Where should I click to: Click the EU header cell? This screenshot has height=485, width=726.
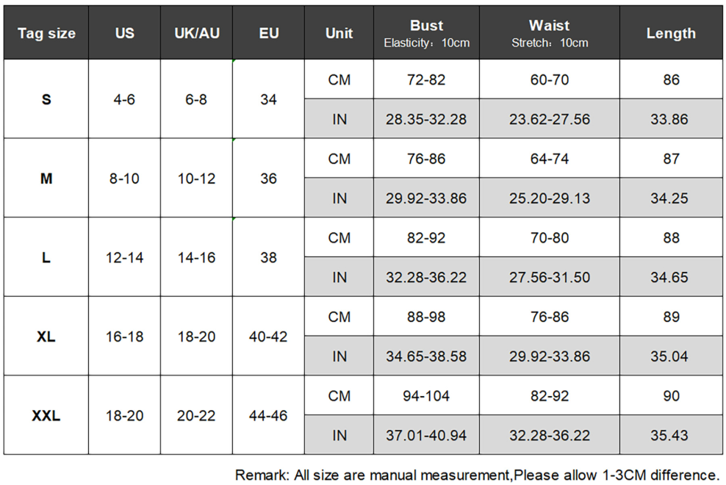[x=268, y=33]
